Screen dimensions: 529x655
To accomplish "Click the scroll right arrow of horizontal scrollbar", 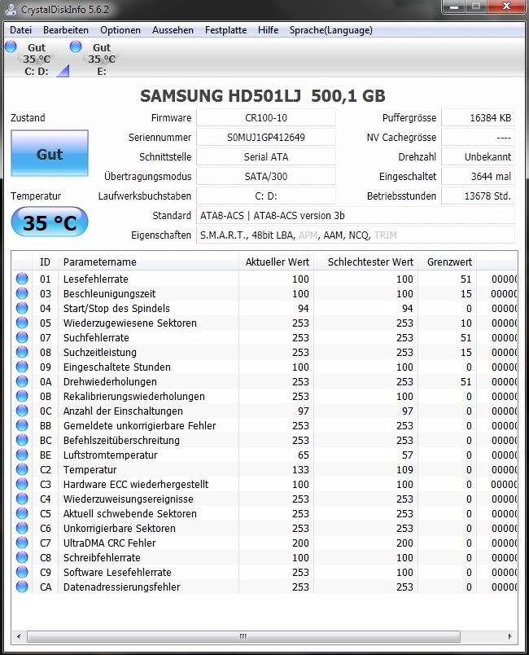I will click(509, 636).
